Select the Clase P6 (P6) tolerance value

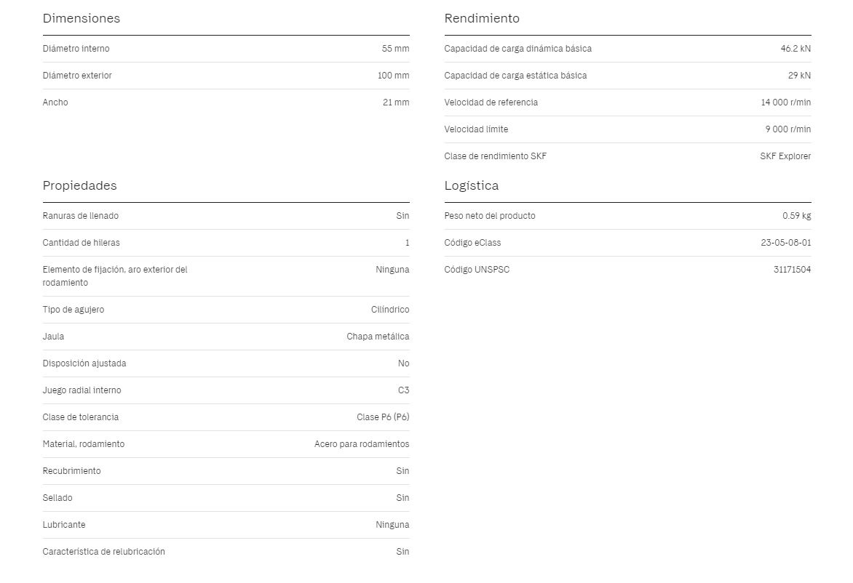[x=383, y=417]
